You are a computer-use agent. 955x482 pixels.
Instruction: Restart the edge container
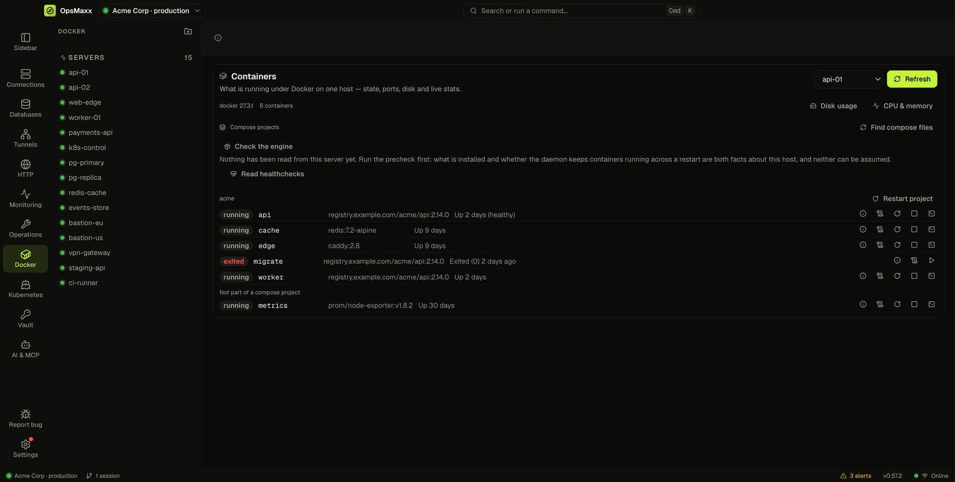(x=897, y=245)
